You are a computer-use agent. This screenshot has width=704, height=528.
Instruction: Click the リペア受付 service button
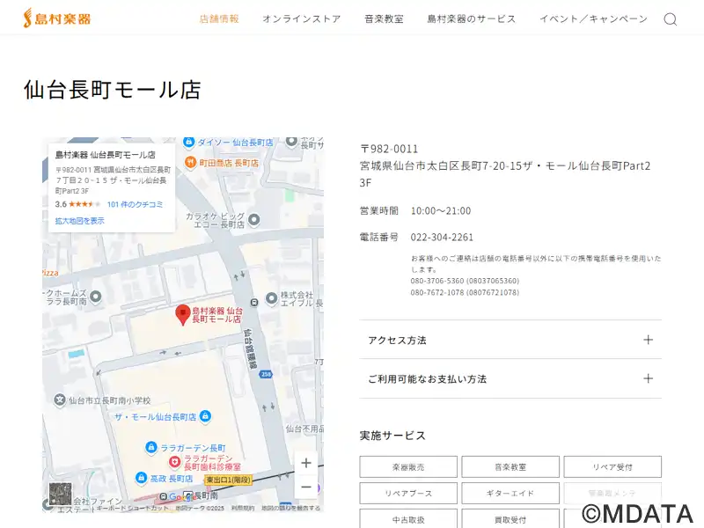coord(612,467)
